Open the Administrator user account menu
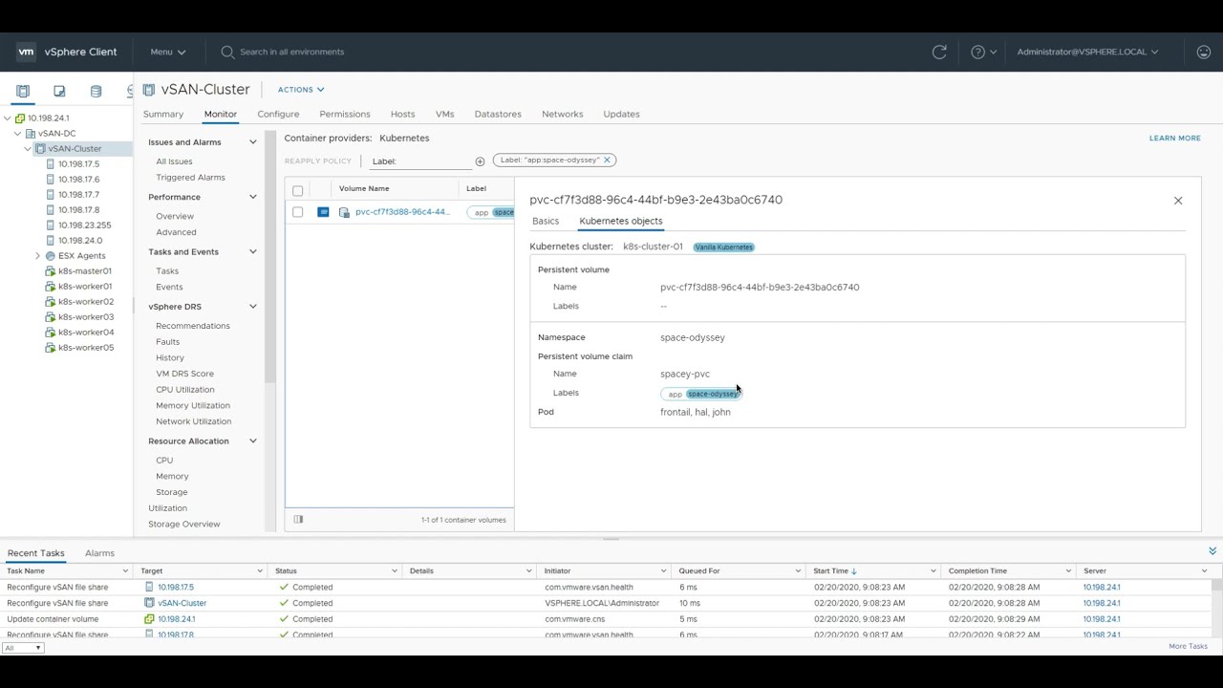The height and width of the screenshot is (688, 1223). click(1086, 52)
